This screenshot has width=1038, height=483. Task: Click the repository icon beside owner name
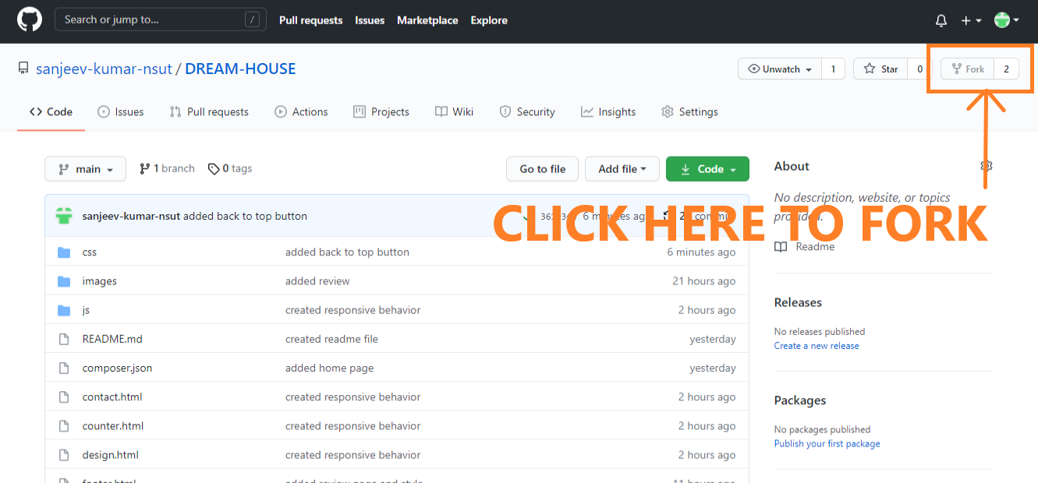point(23,69)
